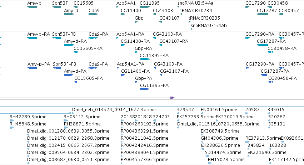This screenshot has height=165, width=304.
Task: Click the tRNA:CR30235 label
Action: tap(204, 18)
